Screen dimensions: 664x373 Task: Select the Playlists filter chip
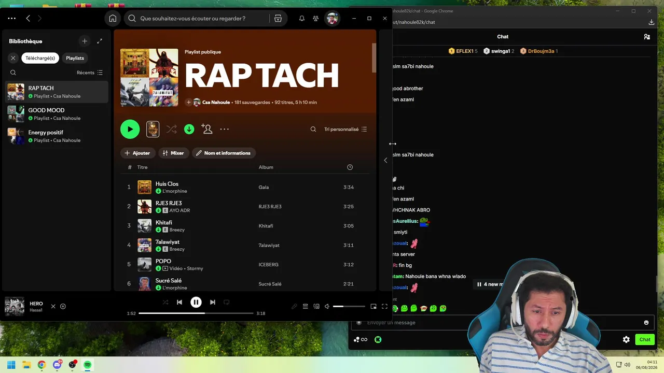[75, 58]
